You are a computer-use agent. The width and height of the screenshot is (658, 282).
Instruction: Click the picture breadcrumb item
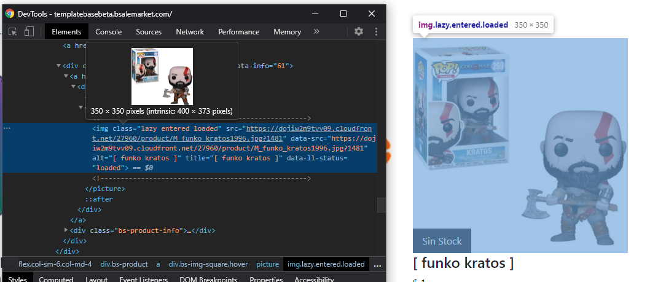(x=268, y=264)
